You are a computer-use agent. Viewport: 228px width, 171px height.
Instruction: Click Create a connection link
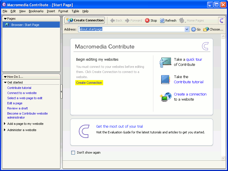(190, 94)
